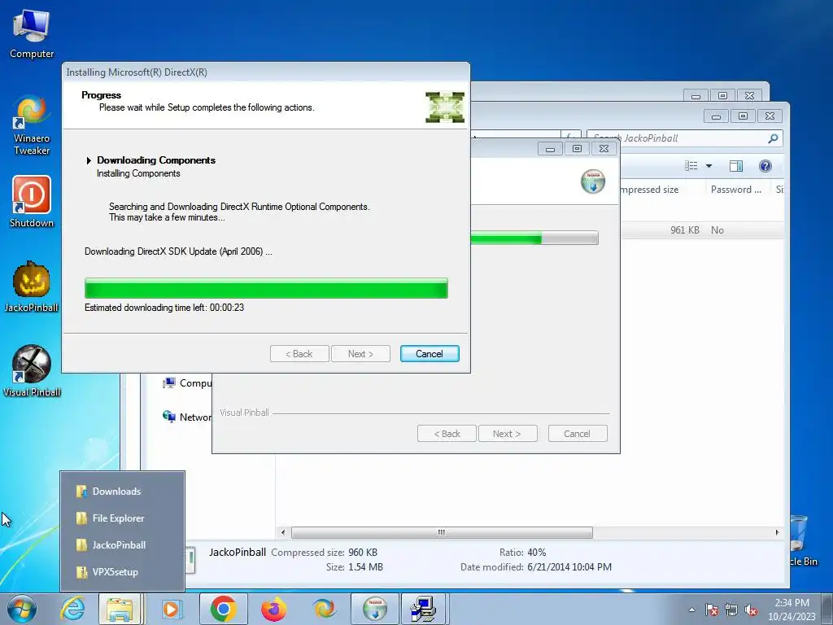833x625 pixels.
Task: Click the Explorer horizontal scrollbar thumb
Action: click(x=442, y=532)
